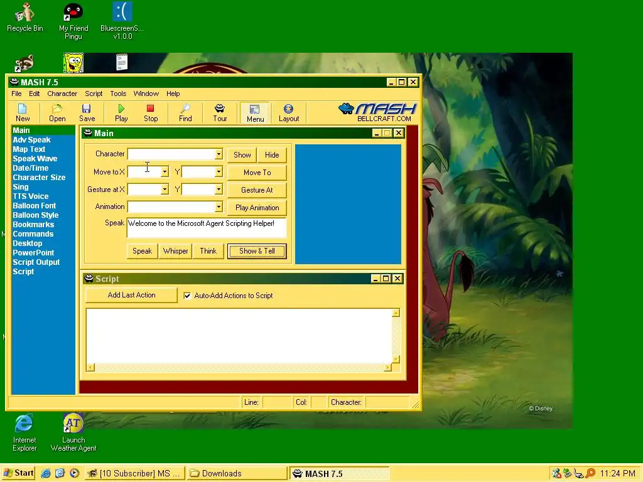Click the Add Last Action button
The height and width of the screenshot is (482, 643).
[131, 295]
